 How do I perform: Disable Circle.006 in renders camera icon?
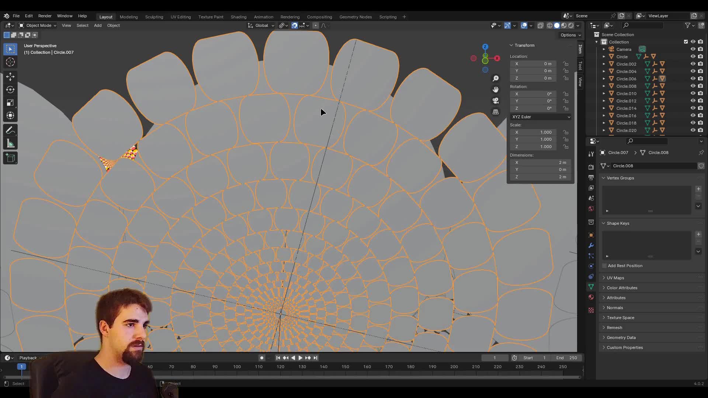pyautogui.click(x=700, y=78)
